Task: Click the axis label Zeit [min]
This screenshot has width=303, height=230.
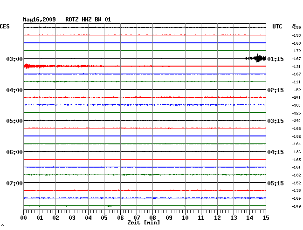Action: pyautogui.click(x=144, y=223)
